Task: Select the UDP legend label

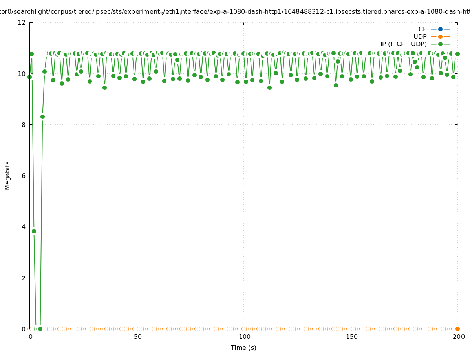Action: point(420,37)
